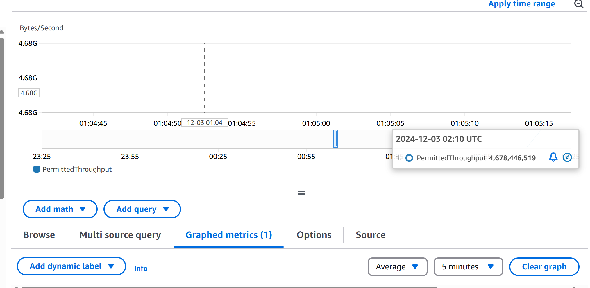The width and height of the screenshot is (590, 288).
Task: Click the panel resize handle icon
Action: click(301, 193)
